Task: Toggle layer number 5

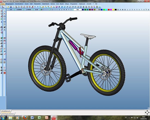Action: (x=137, y=10)
